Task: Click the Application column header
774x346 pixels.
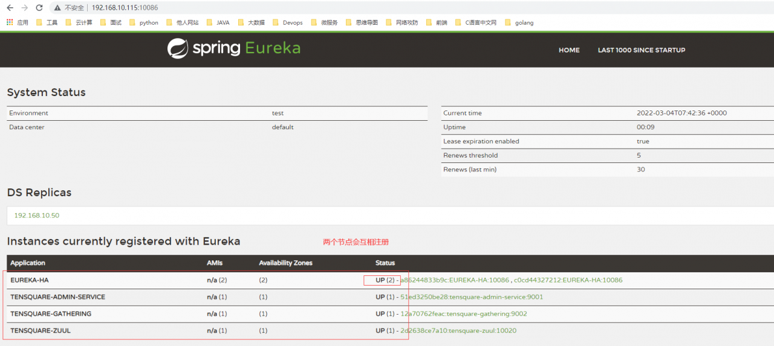Action: (28, 263)
